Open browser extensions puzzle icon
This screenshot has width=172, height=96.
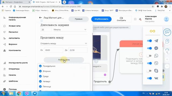point(162,6)
